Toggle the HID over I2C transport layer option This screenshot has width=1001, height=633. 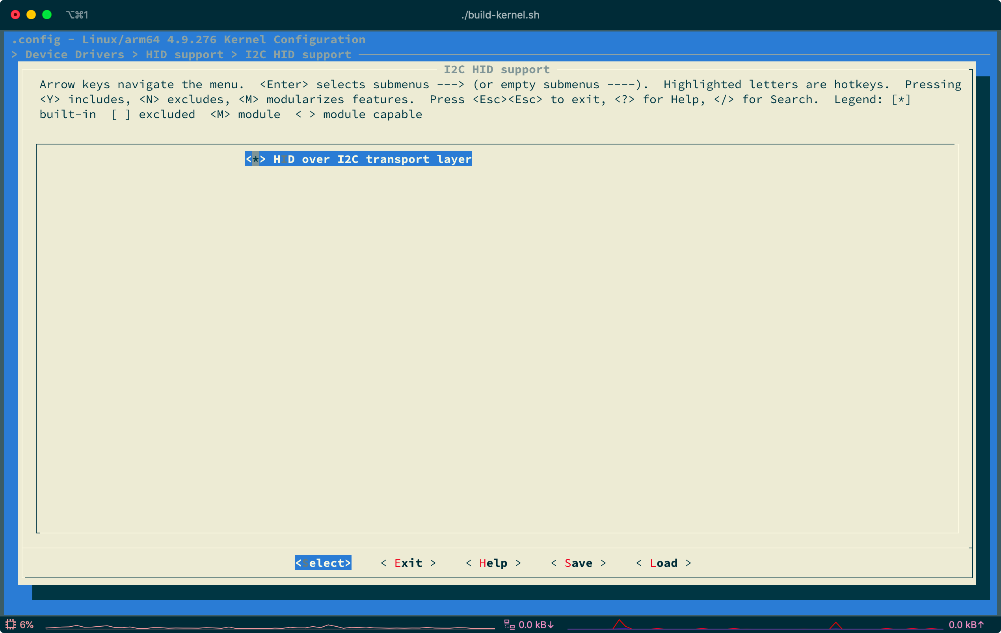tap(357, 159)
